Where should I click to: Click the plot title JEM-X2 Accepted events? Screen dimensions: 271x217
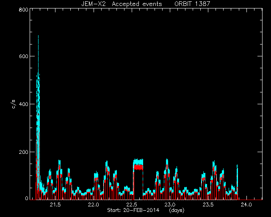click(122, 4)
